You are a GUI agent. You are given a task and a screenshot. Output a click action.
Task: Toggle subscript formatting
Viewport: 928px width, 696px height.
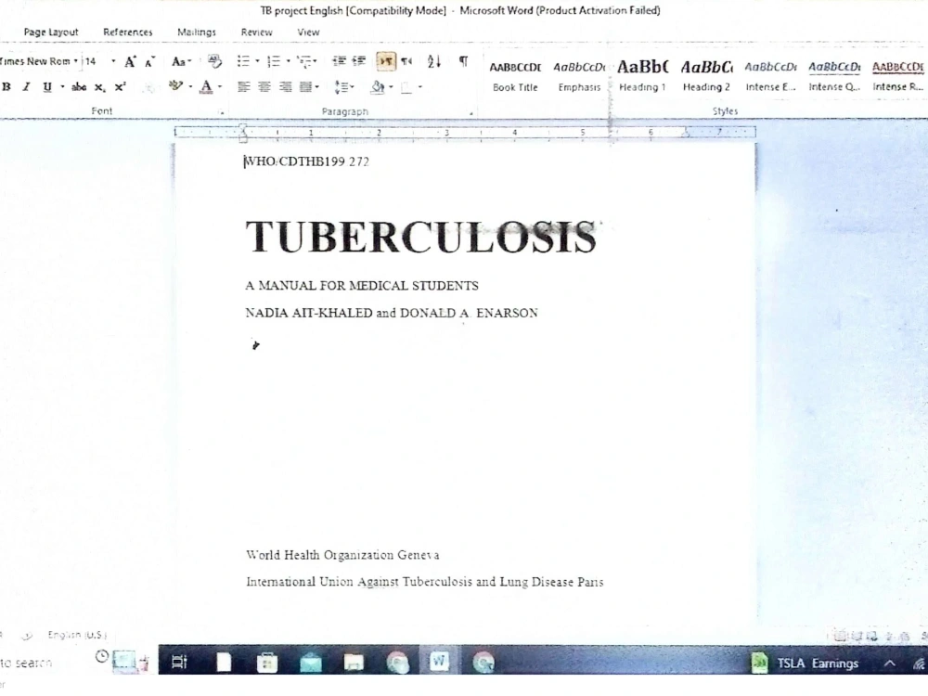coord(100,87)
